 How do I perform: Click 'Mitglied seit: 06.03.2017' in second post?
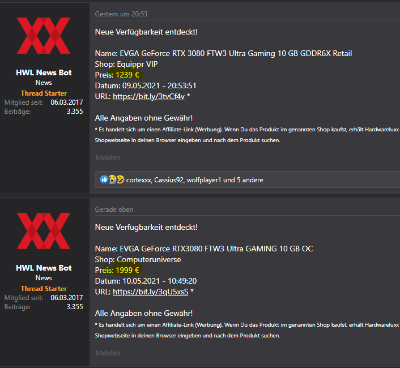44,298
